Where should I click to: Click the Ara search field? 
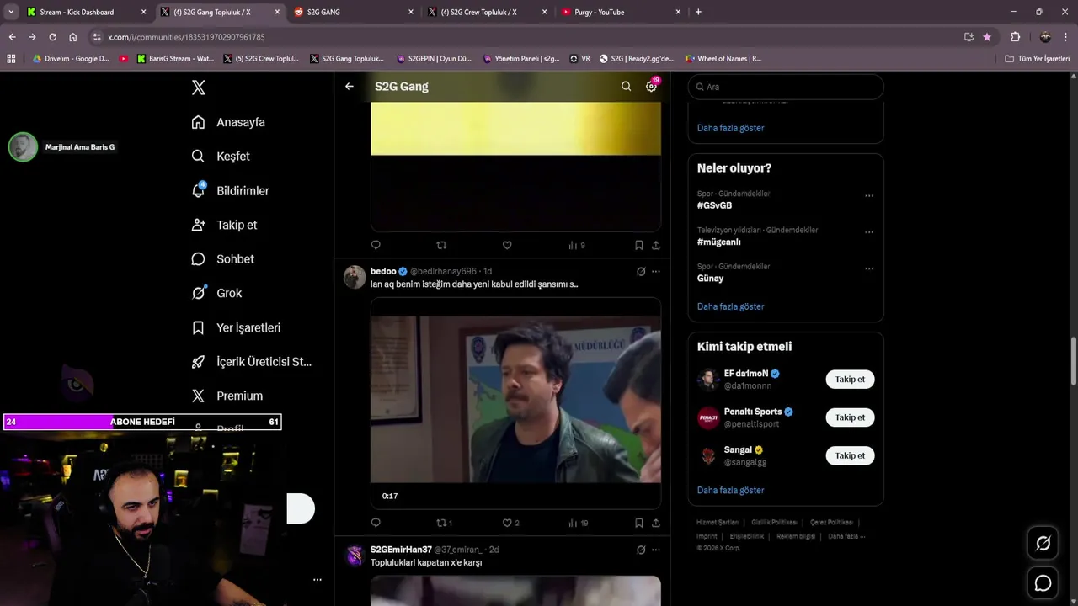786,87
